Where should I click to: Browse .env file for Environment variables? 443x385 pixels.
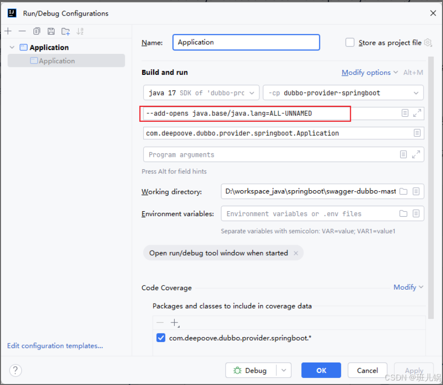[404, 214]
